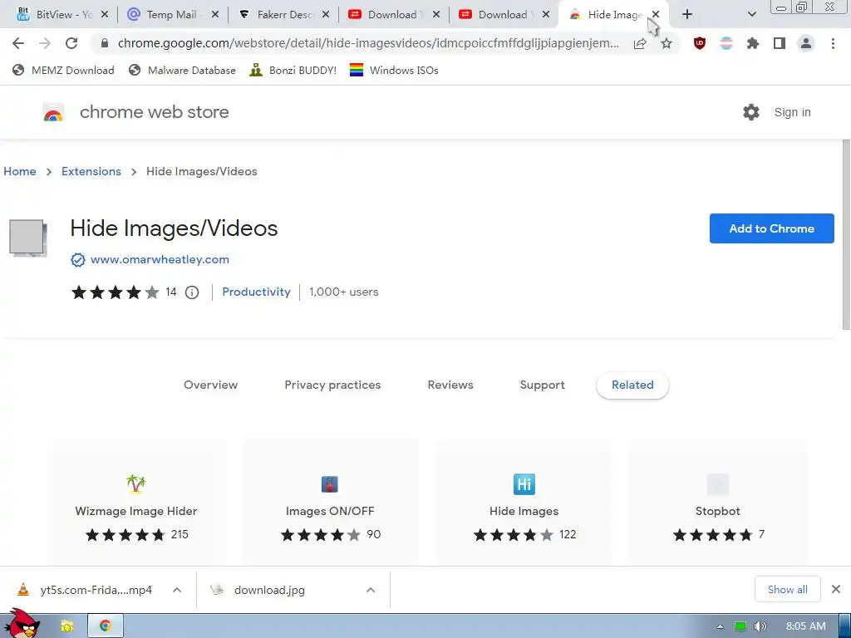Visit www.omarwheatley.com publisher link
The height and width of the screenshot is (638, 851).
pyautogui.click(x=160, y=260)
